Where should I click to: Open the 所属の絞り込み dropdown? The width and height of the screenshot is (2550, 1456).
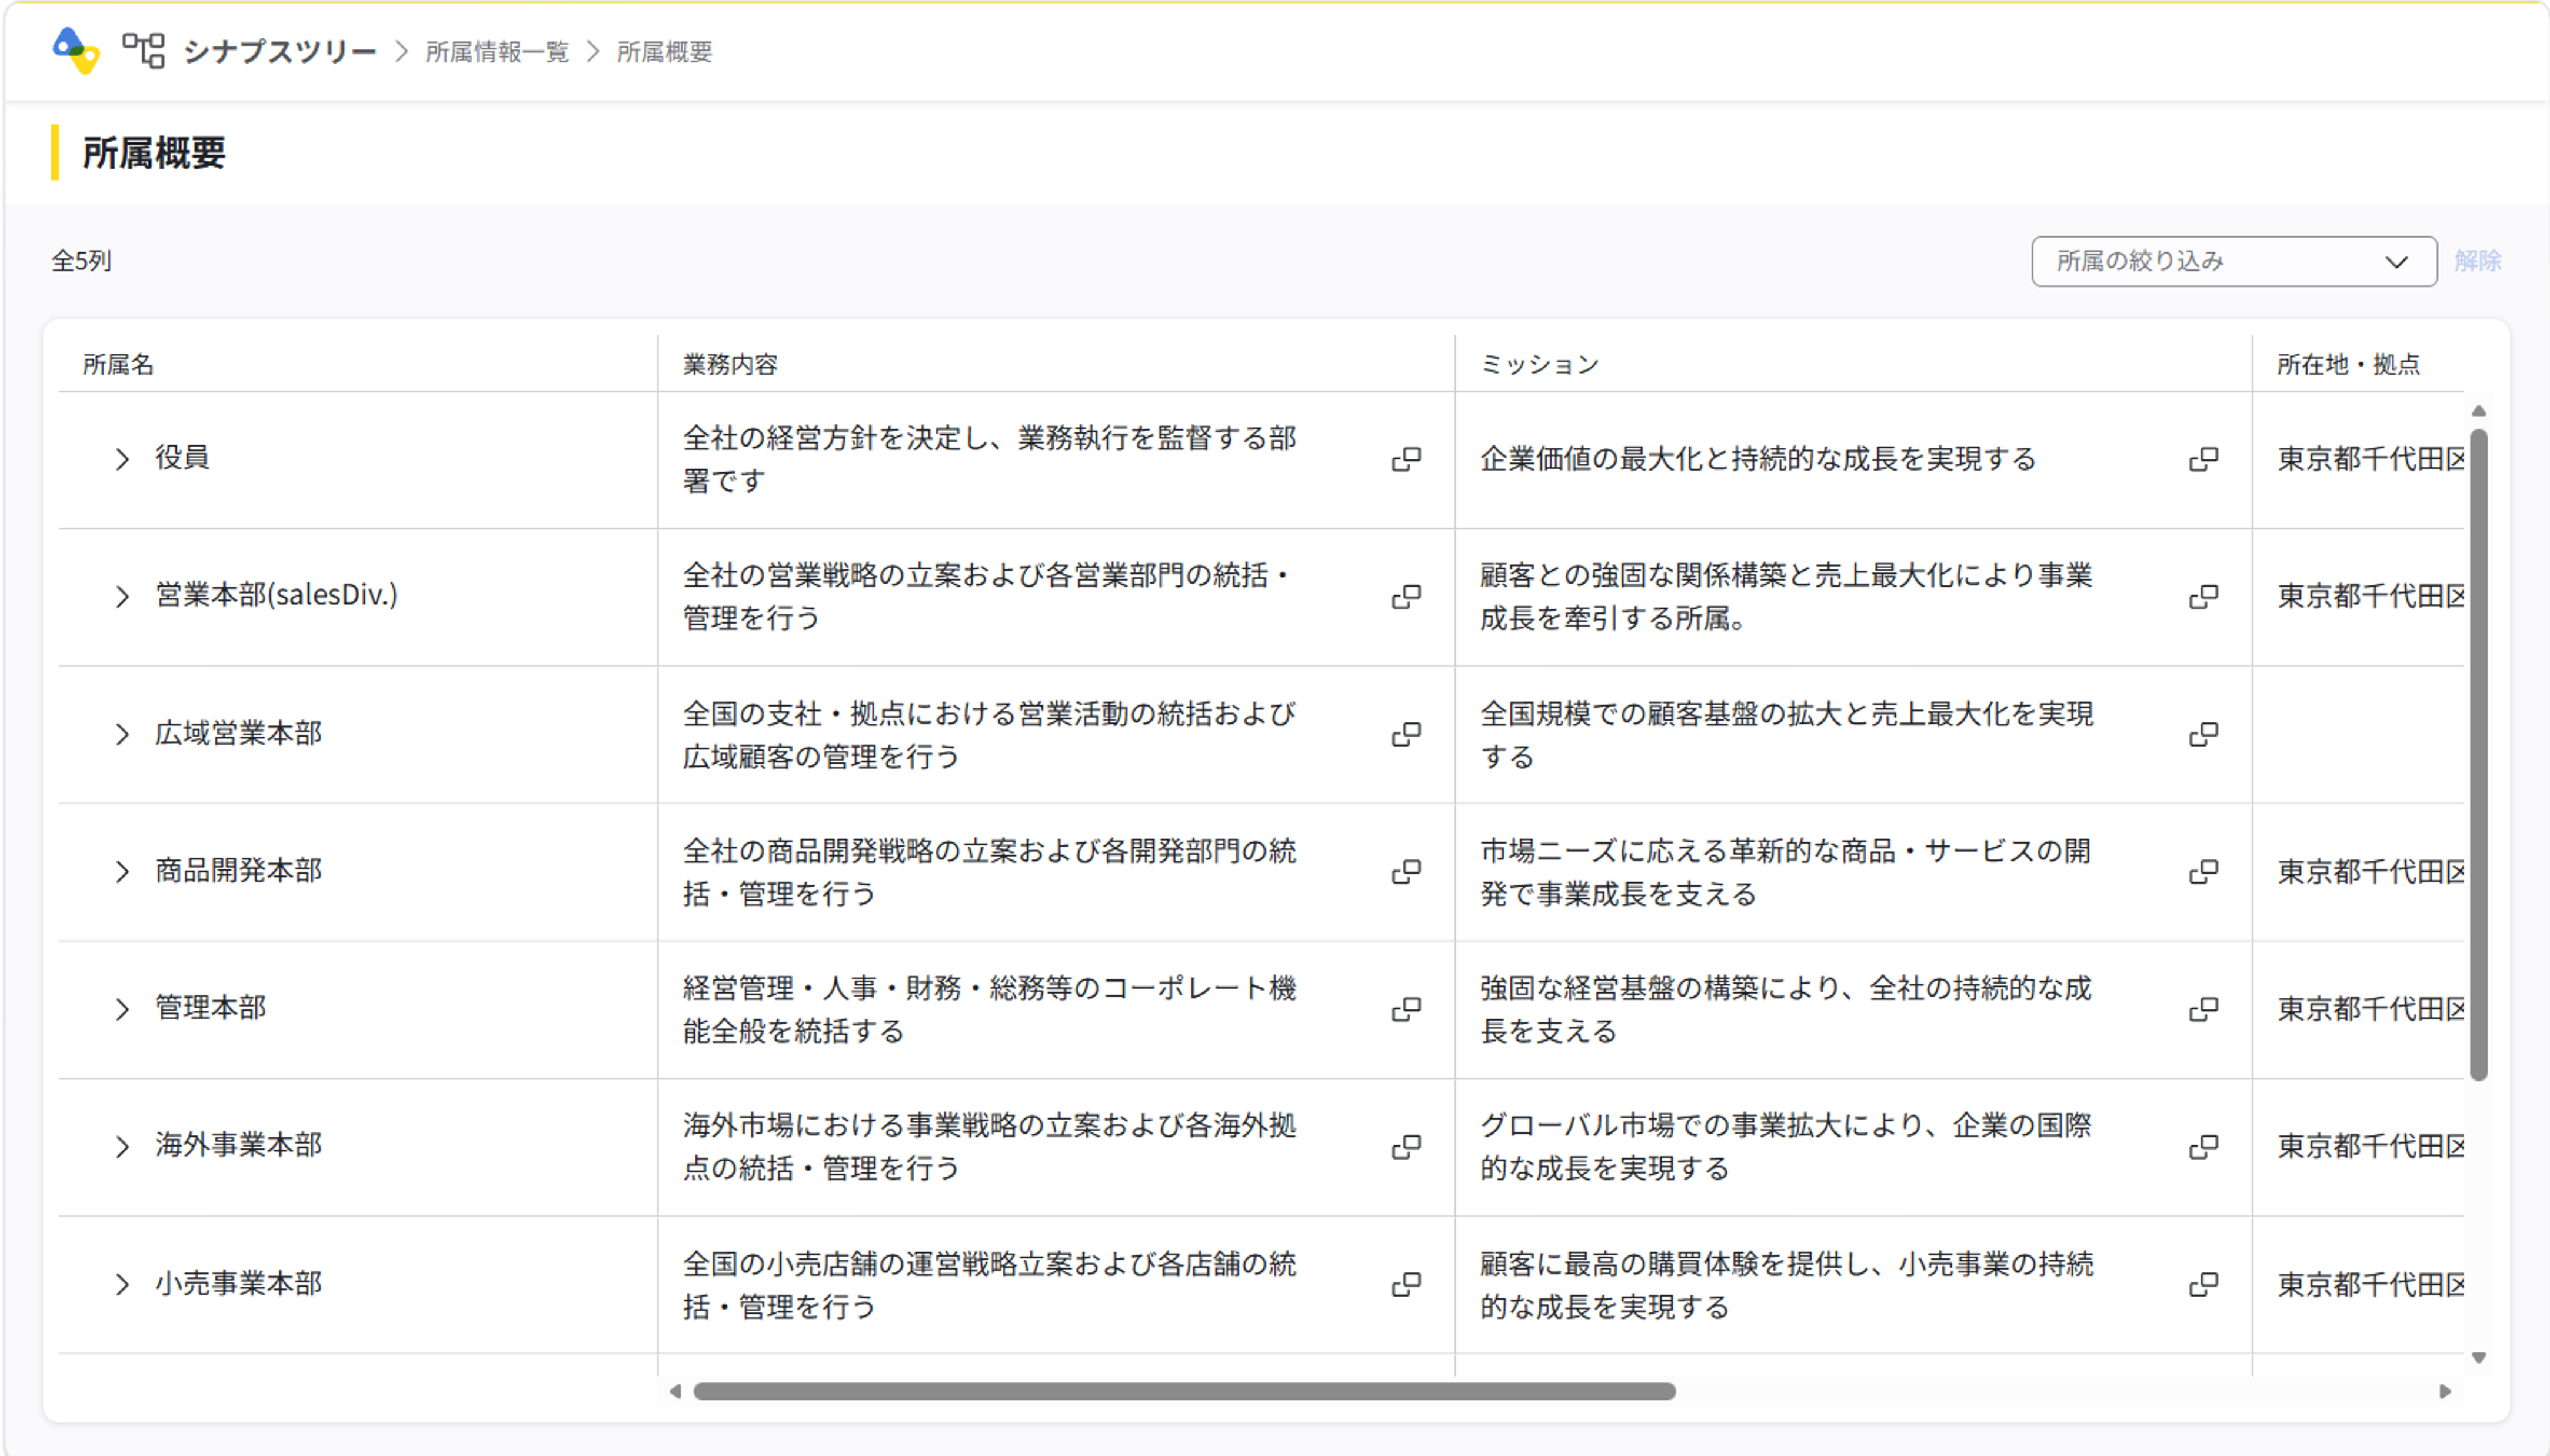click(2233, 261)
